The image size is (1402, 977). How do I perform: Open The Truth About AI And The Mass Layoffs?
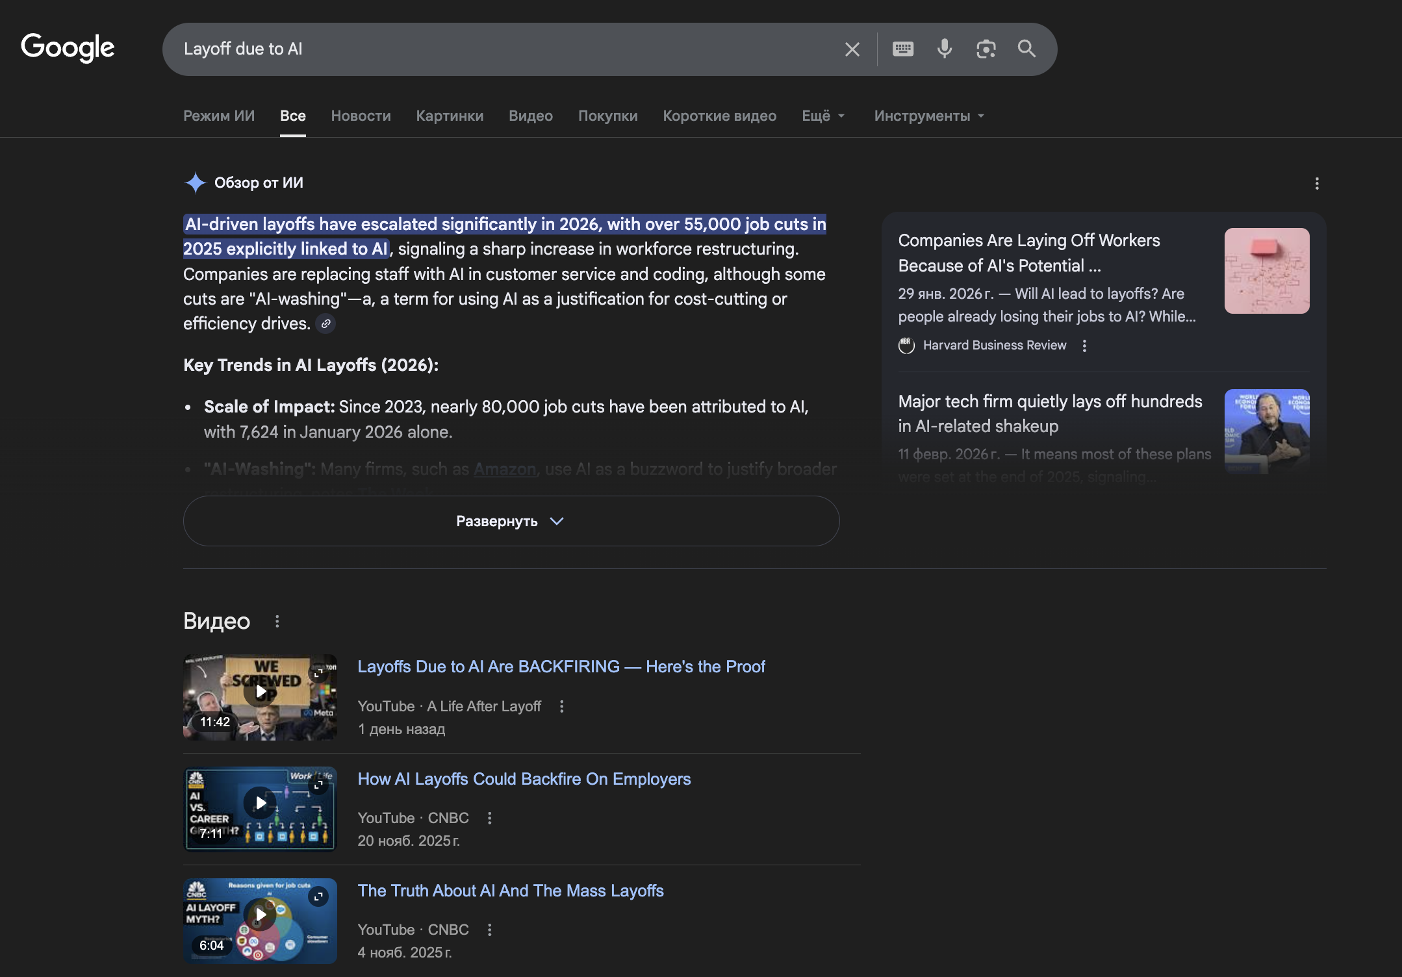[510, 891]
